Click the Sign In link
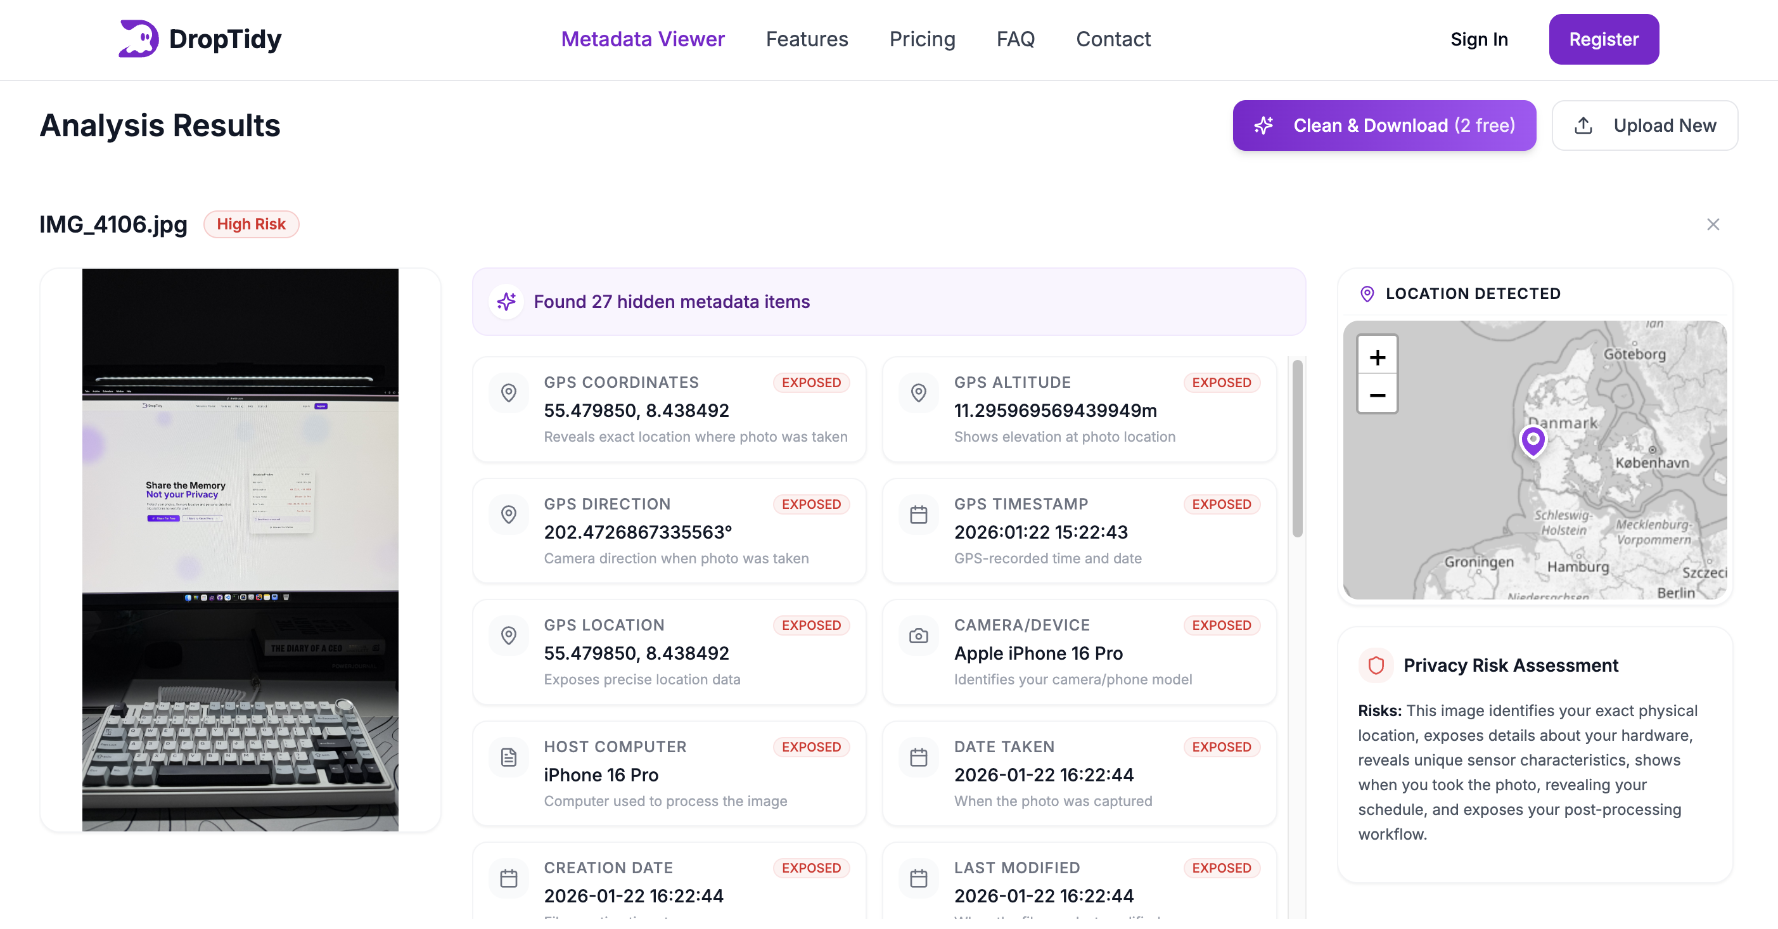Viewport: 1778px width, 929px height. pyautogui.click(x=1479, y=39)
